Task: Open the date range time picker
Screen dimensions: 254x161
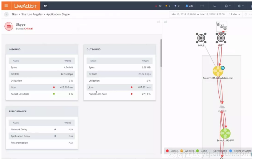Action: click(198, 14)
